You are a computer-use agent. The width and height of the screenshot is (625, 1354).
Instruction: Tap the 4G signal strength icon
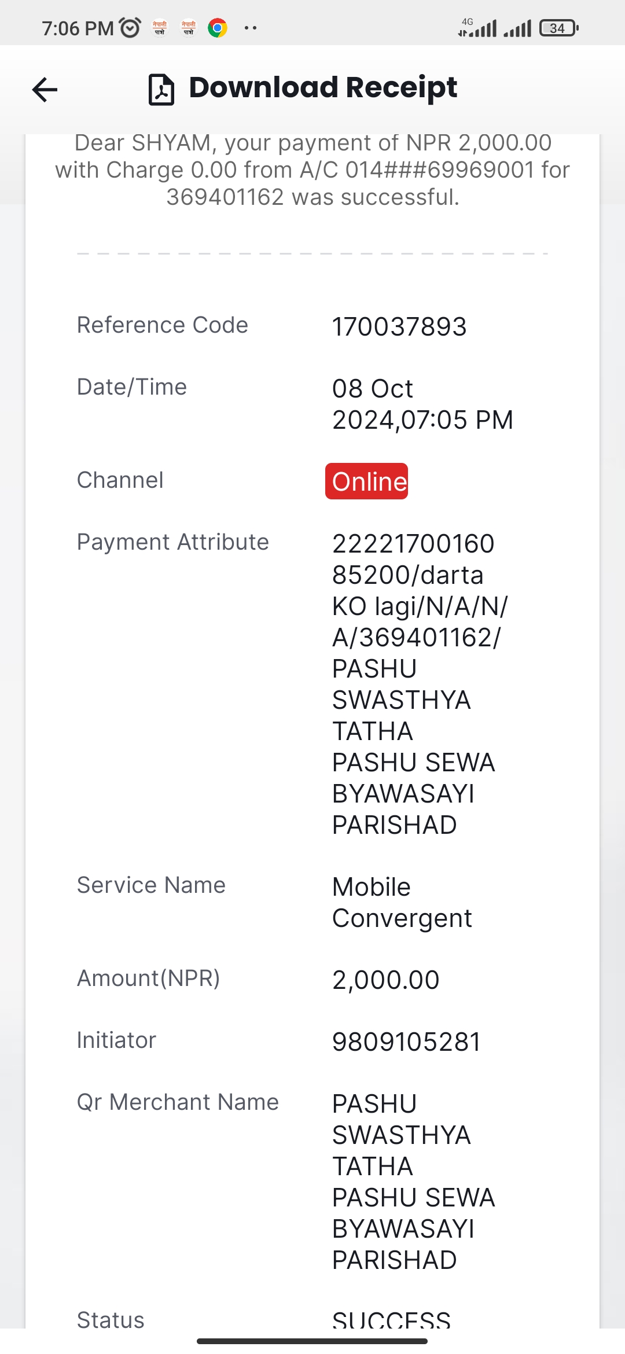point(477,28)
